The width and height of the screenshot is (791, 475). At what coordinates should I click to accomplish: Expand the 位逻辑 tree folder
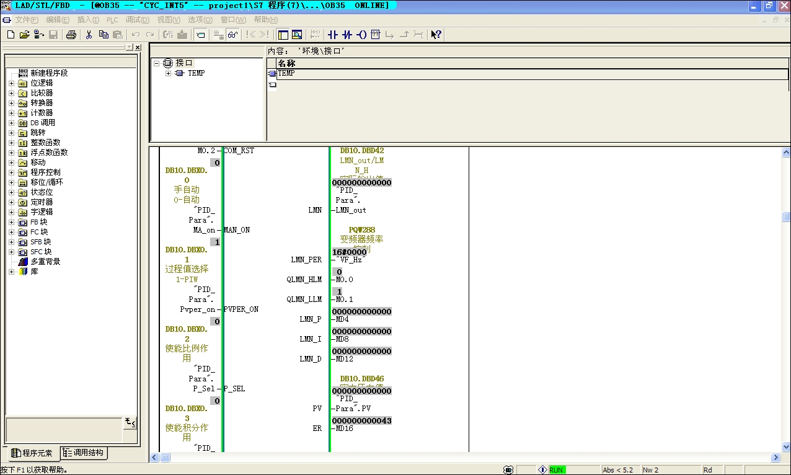click(11, 83)
